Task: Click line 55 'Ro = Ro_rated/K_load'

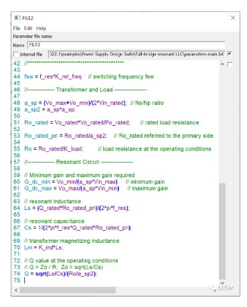Action: [54, 149]
